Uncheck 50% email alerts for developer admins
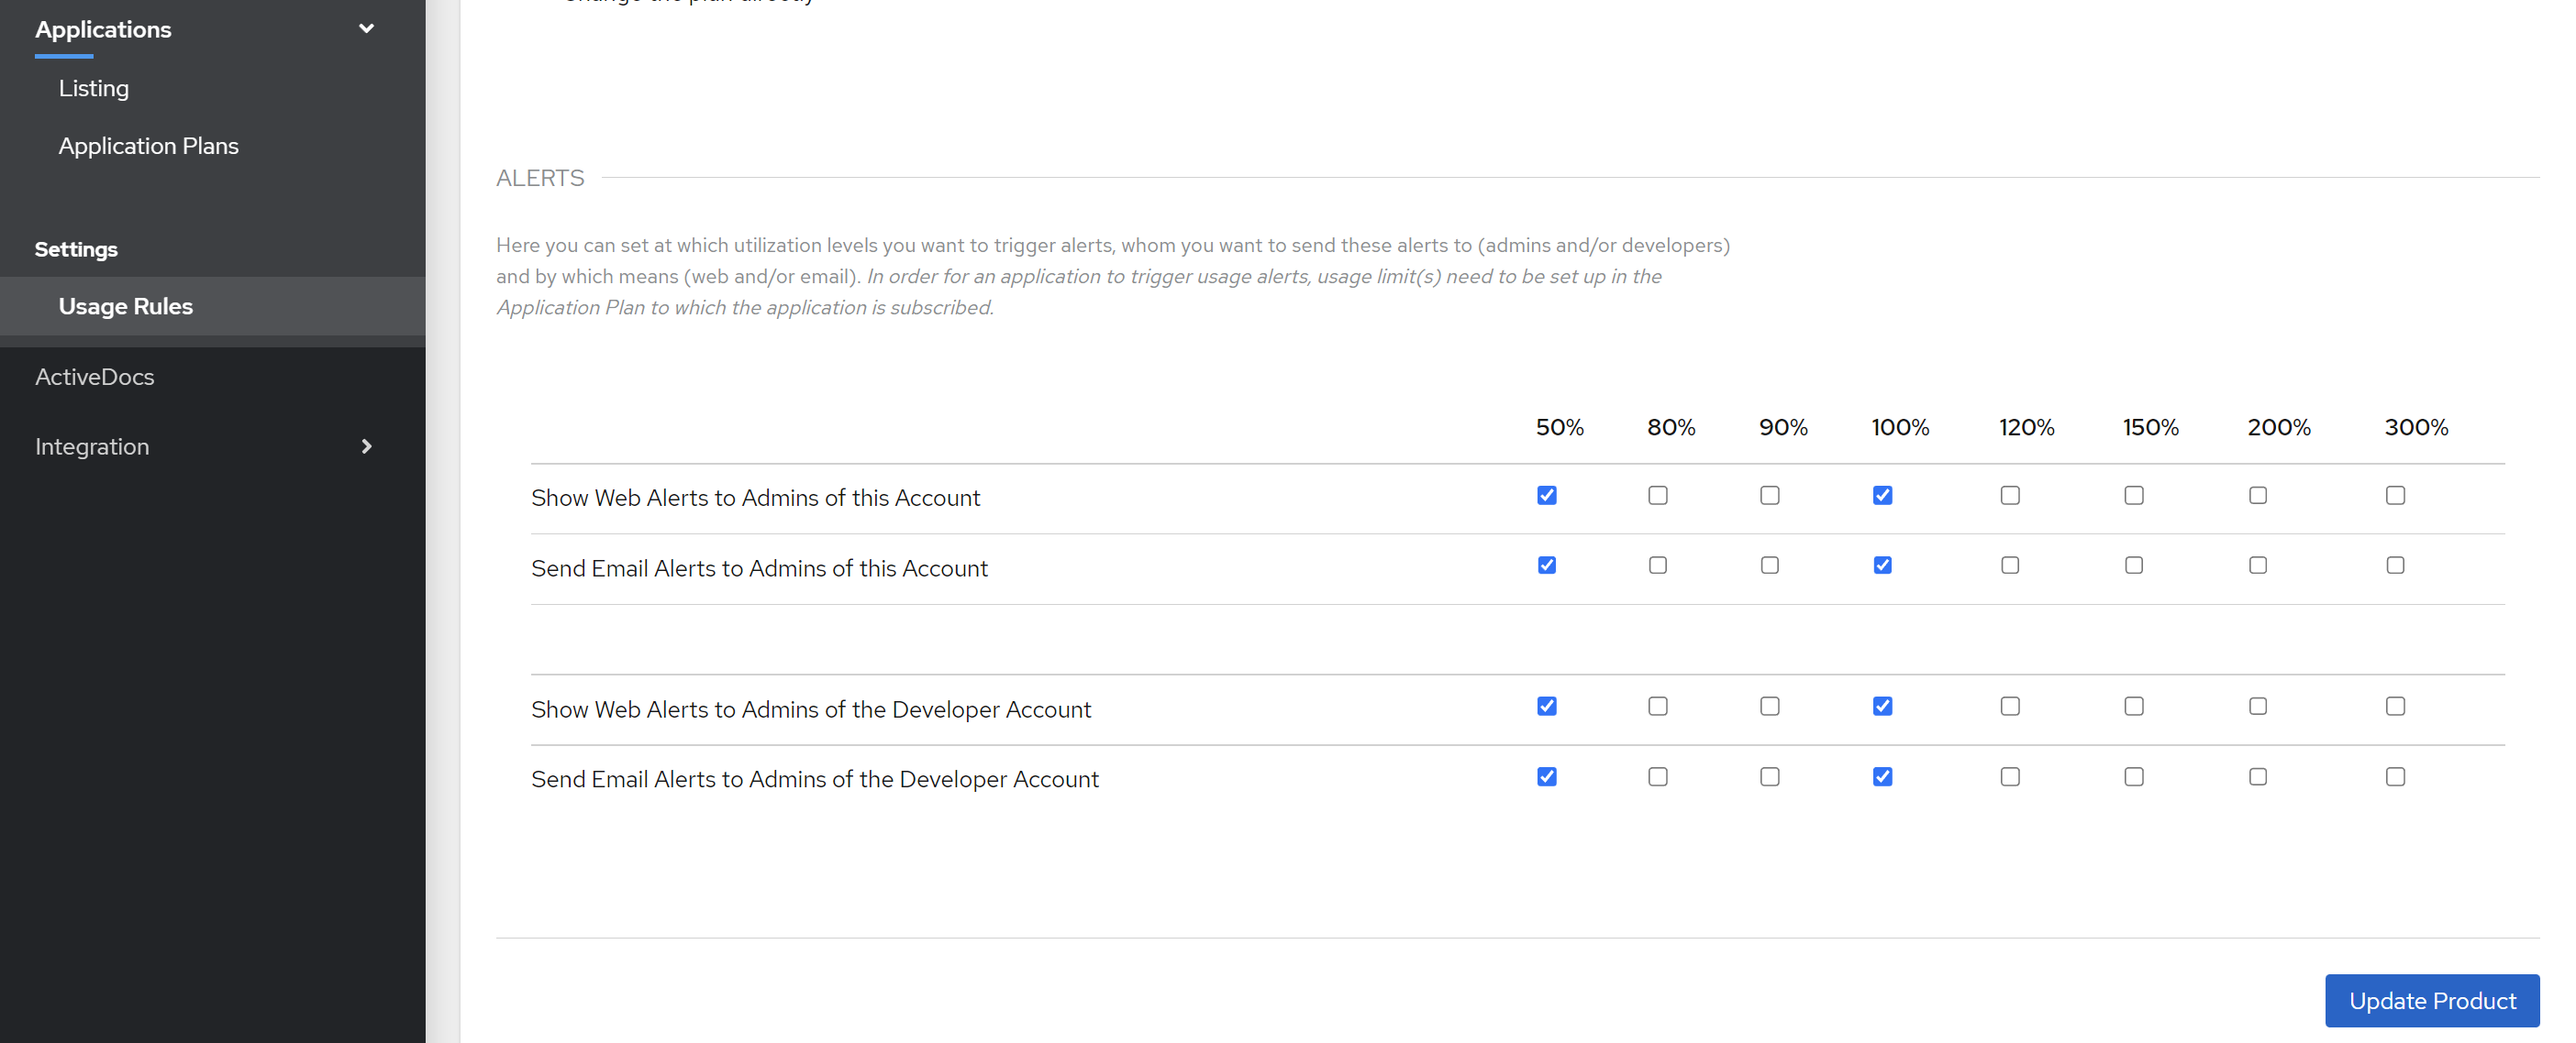Viewport: 2576px width, 1043px height. [x=1546, y=777]
